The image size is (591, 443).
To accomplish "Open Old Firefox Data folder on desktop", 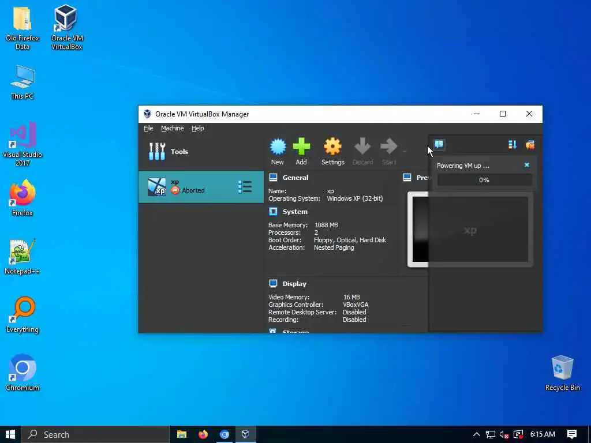I will [x=23, y=28].
